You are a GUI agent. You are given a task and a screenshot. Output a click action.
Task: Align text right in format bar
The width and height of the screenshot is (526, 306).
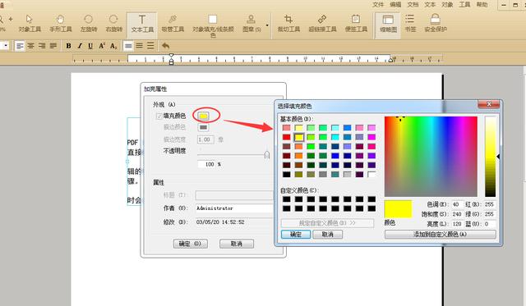42,46
